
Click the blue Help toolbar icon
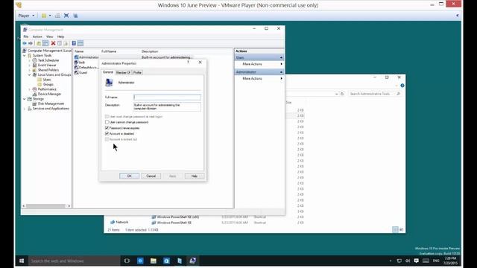click(x=74, y=43)
